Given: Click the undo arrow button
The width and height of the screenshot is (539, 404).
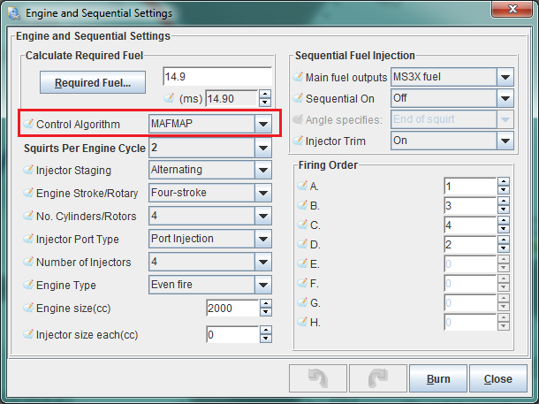Looking at the screenshot, I should click(317, 379).
